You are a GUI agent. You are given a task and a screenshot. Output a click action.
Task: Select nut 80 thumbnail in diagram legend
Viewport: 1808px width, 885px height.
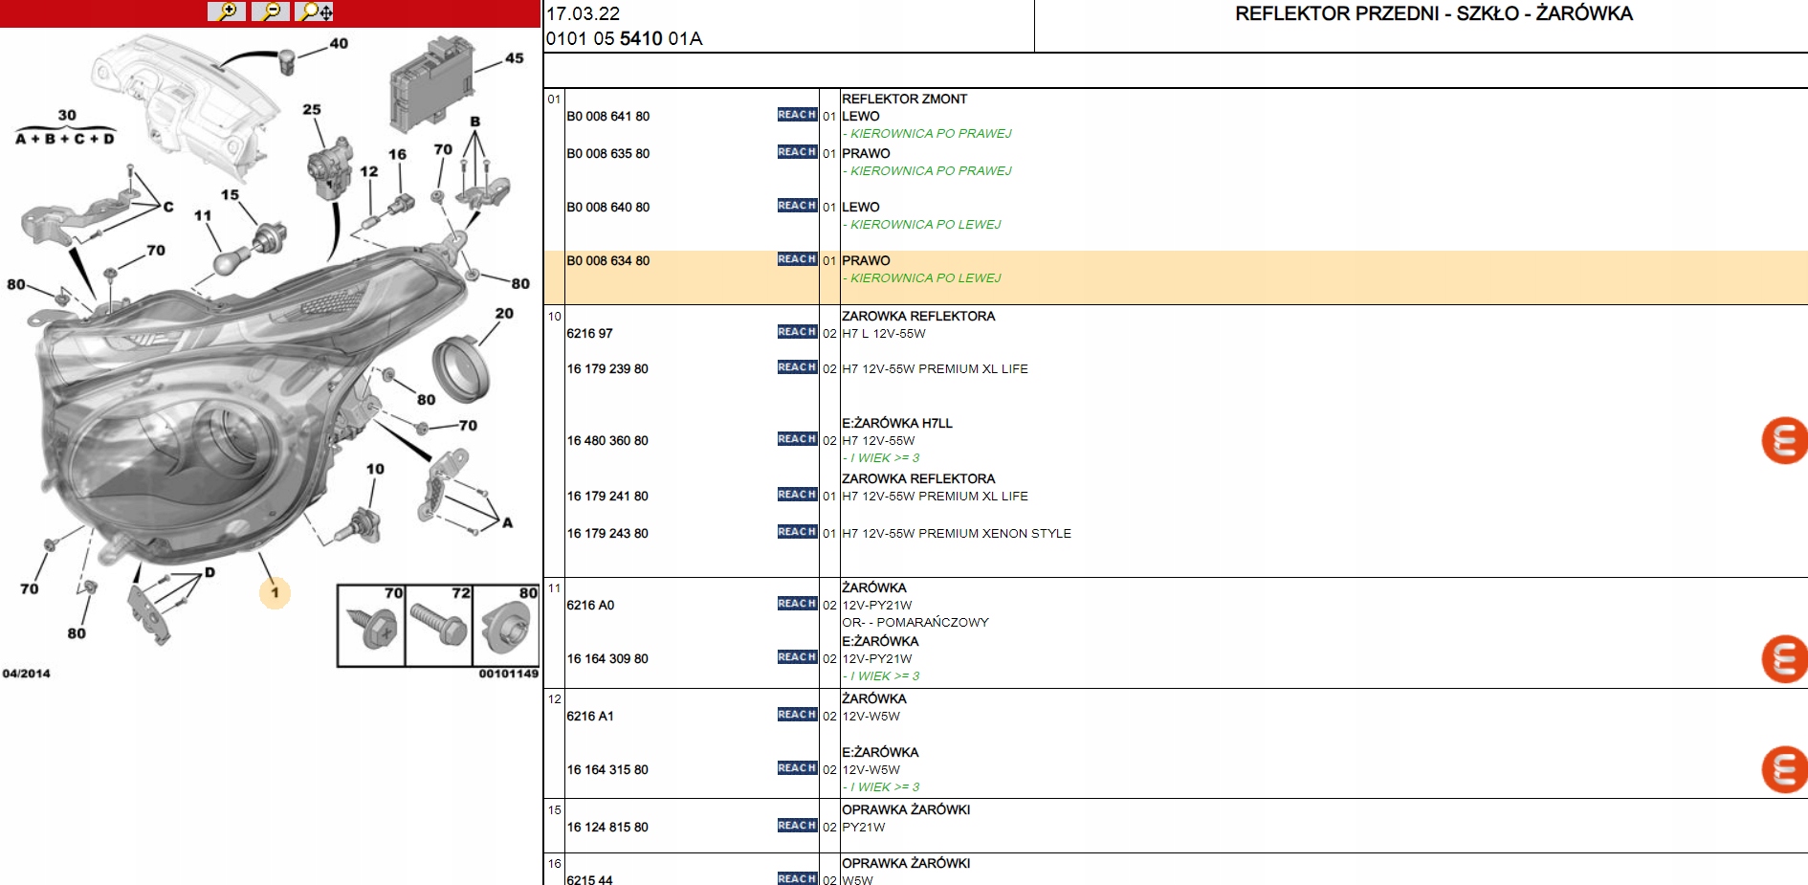pyautogui.click(x=506, y=626)
